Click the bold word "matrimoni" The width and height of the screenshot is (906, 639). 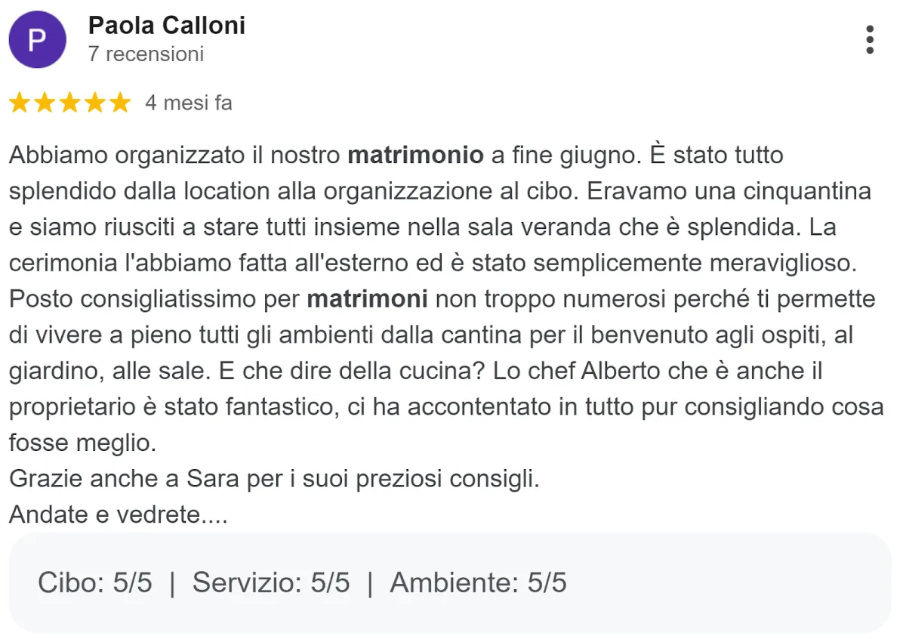click(x=368, y=299)
